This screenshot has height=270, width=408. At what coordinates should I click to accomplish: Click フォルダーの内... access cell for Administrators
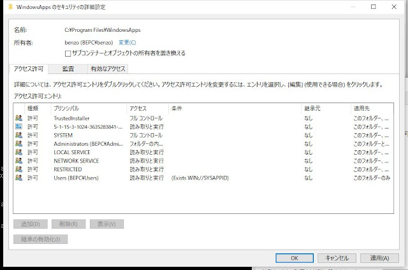tap(146, 144)
